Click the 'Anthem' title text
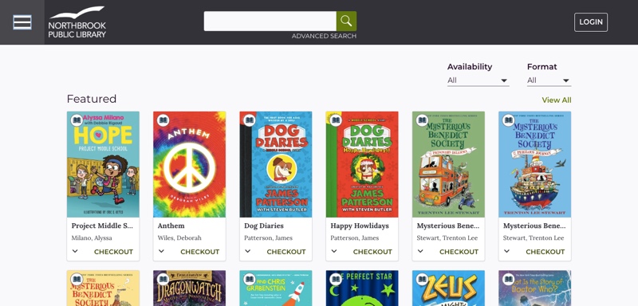 click(x=171, y=226)
